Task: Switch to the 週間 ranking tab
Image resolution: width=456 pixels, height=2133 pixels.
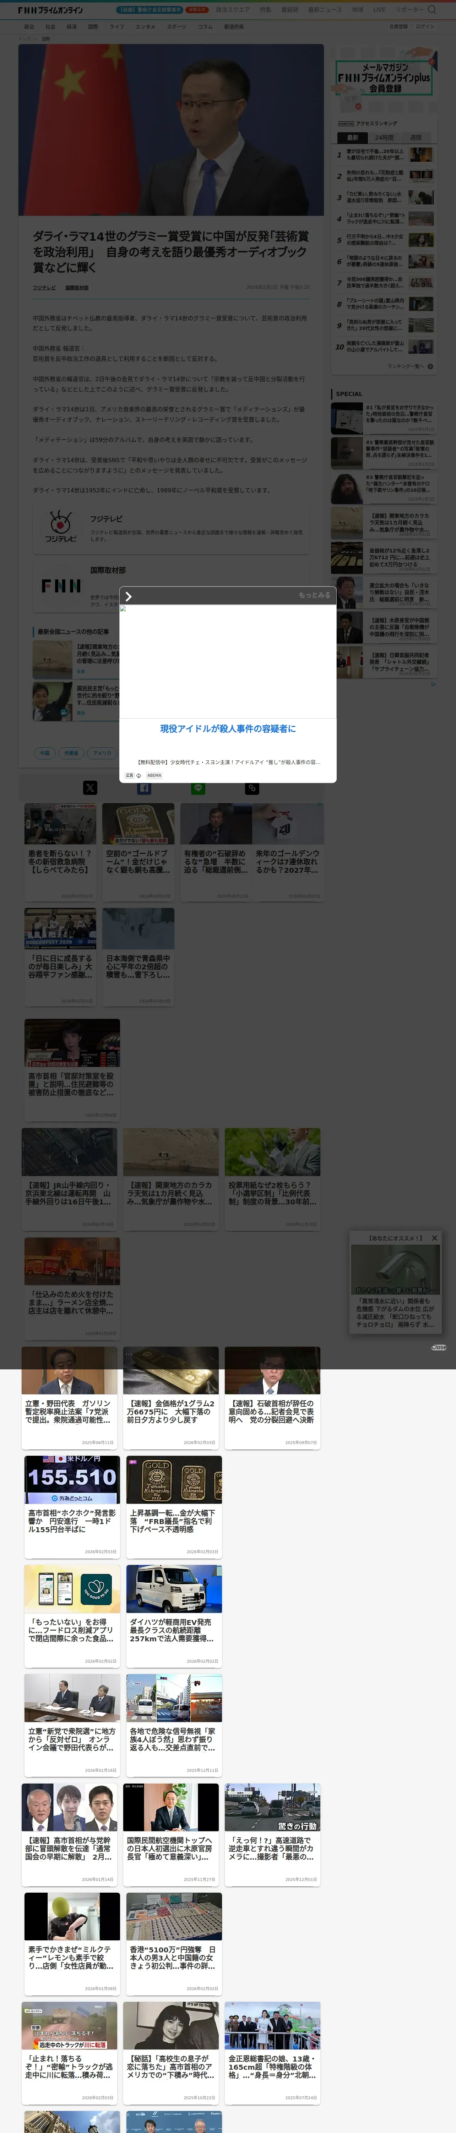Action: click(x=416, y=138)
